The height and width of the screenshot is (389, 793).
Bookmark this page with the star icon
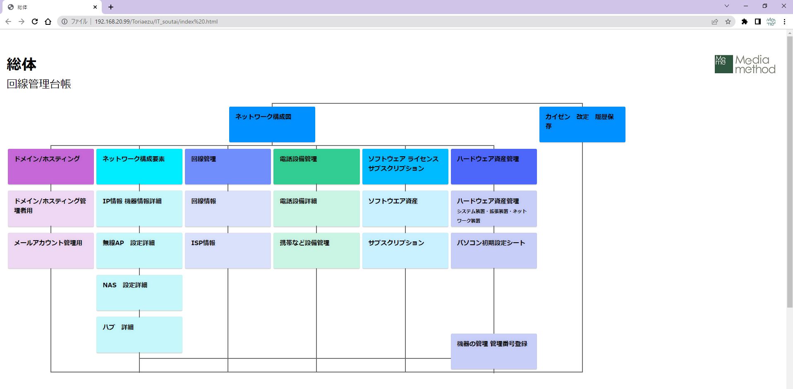coord(728,21)
